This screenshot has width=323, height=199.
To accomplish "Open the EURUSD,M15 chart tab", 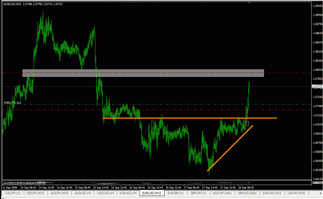I will [x=272, y=193].
